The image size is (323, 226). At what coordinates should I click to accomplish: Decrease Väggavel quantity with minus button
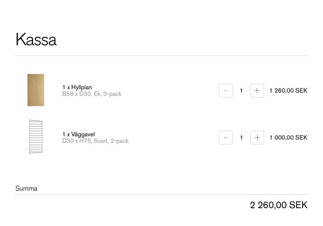(225, 137)
